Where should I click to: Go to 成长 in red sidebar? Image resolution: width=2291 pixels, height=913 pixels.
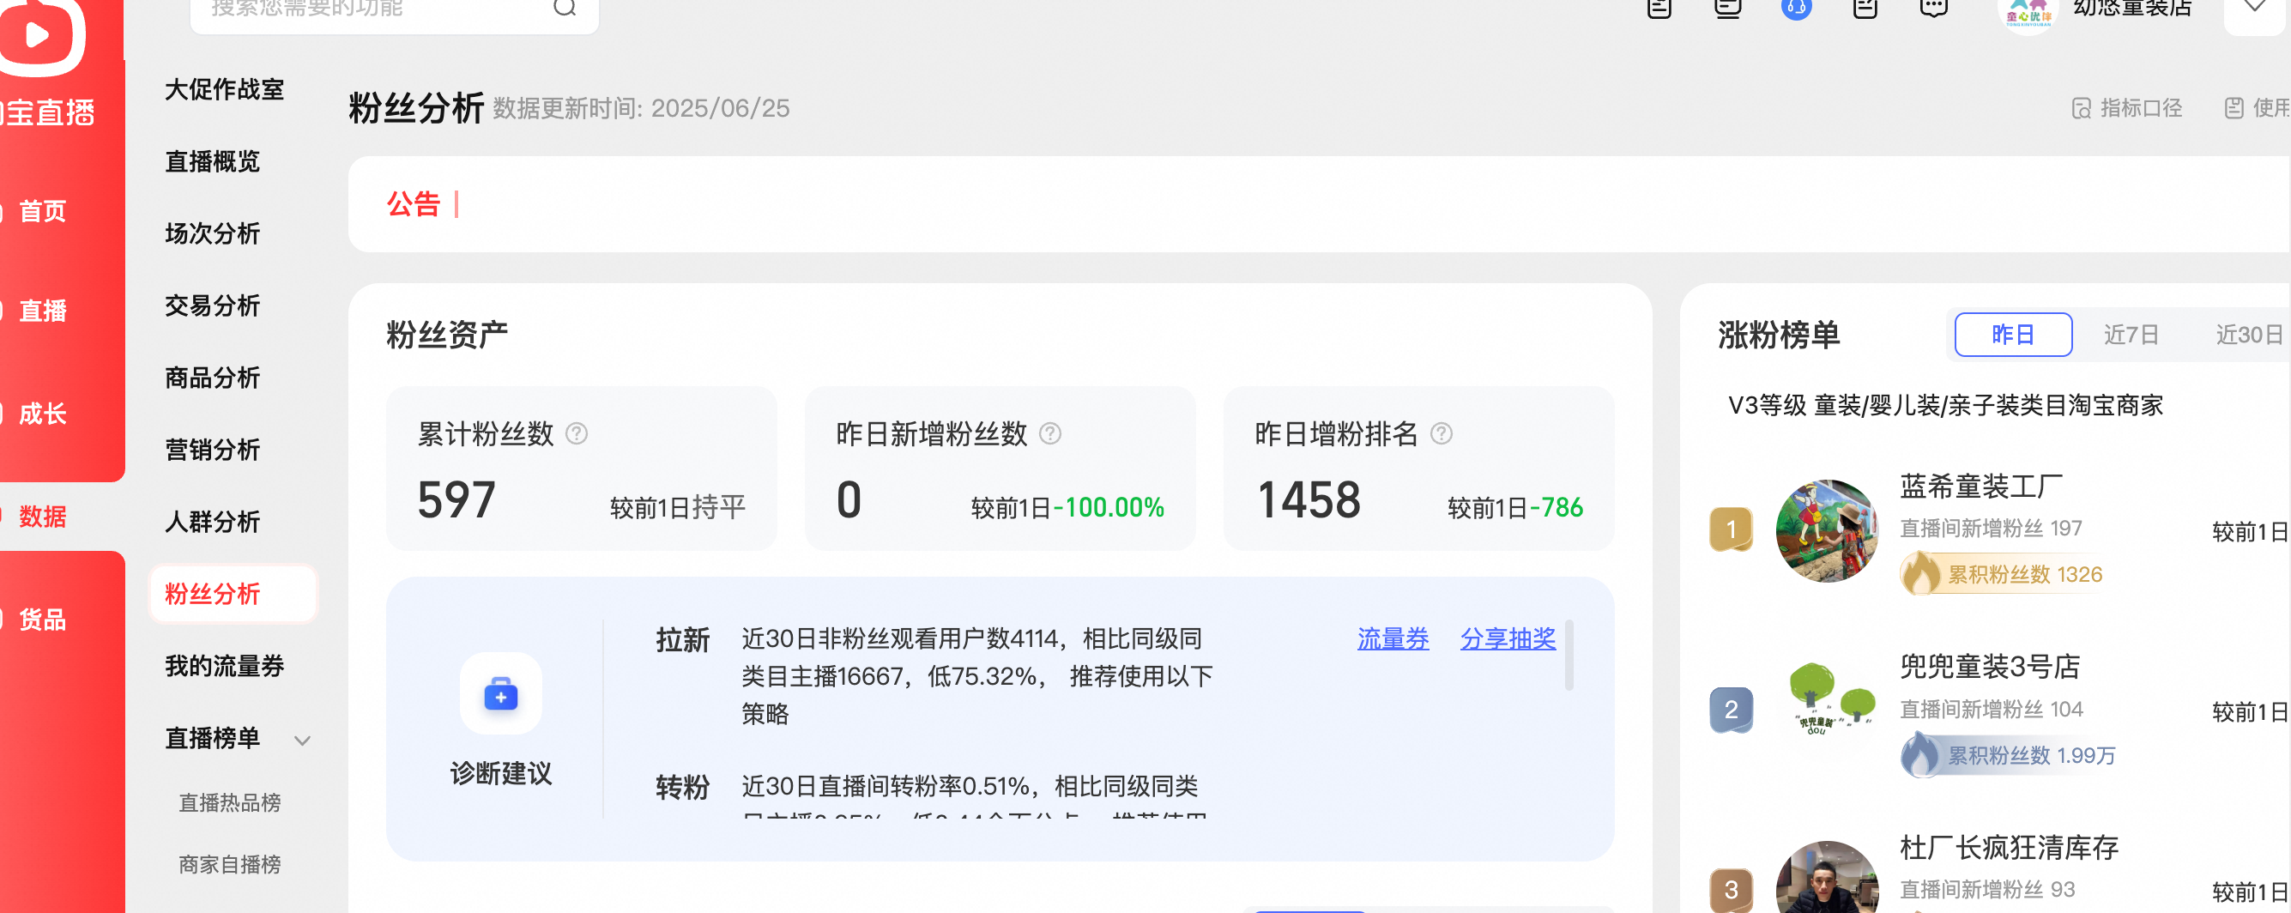(x=43, y=414)
